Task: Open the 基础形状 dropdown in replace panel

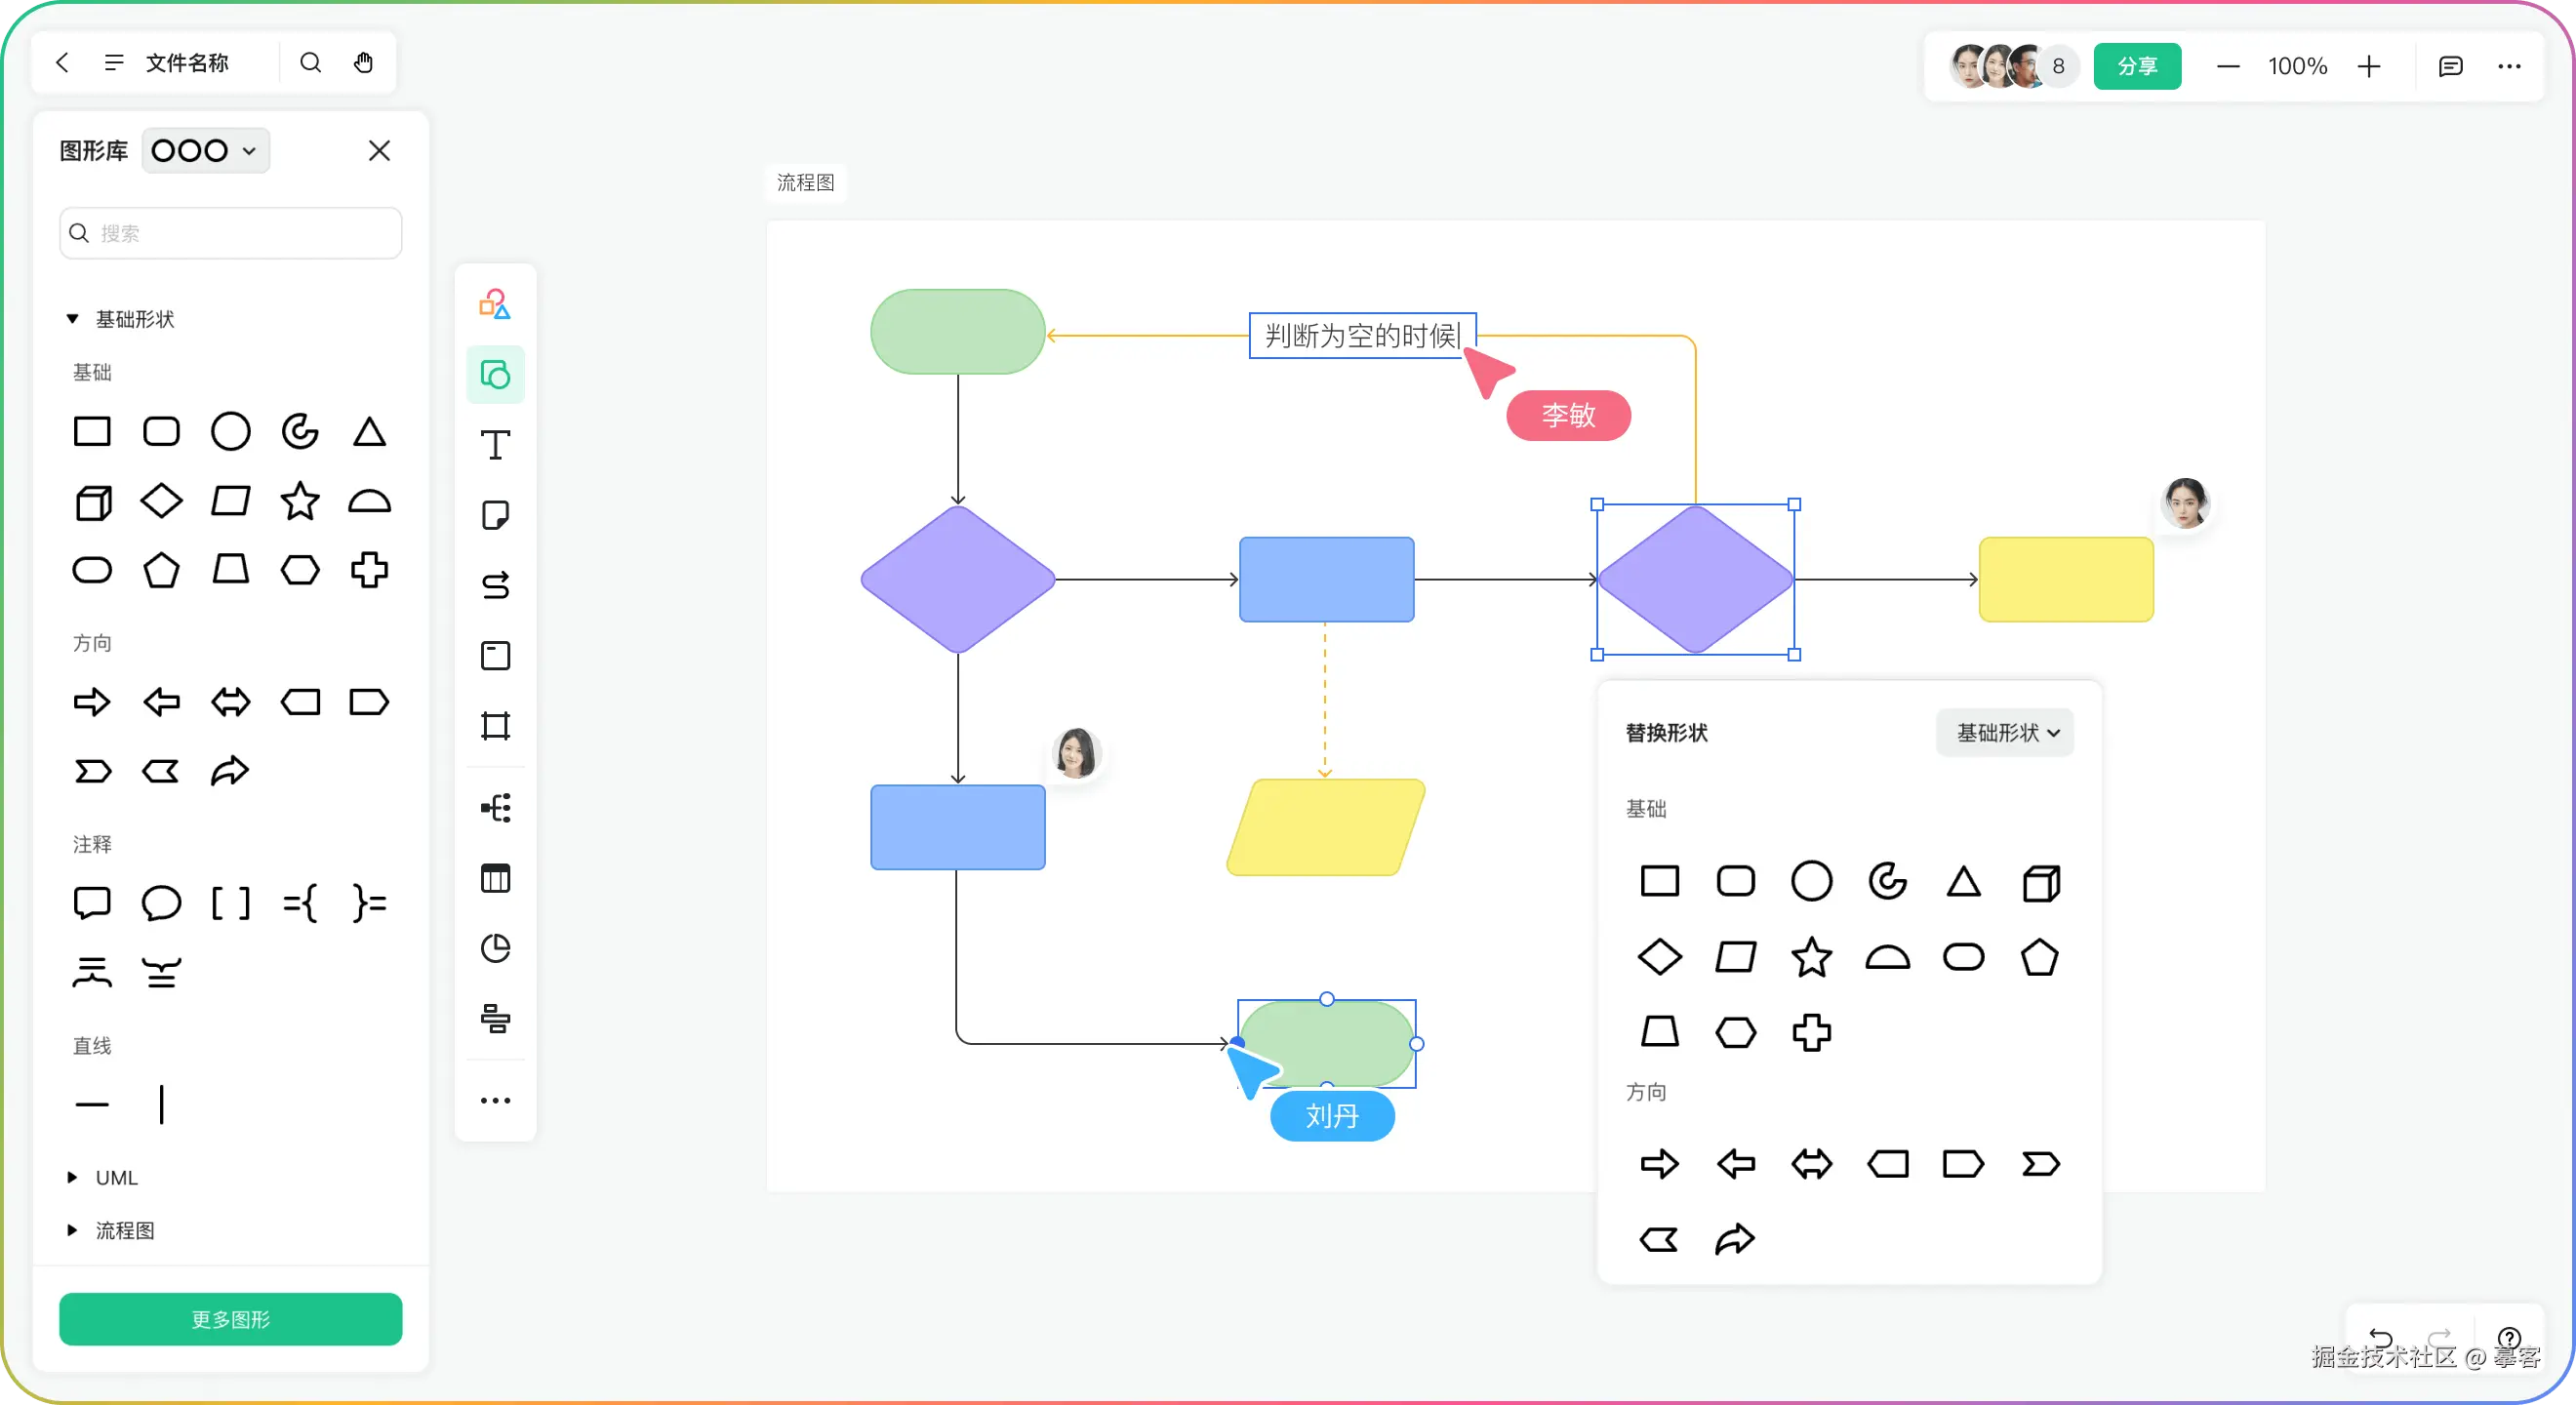Action: click(x=2005, y=733)
